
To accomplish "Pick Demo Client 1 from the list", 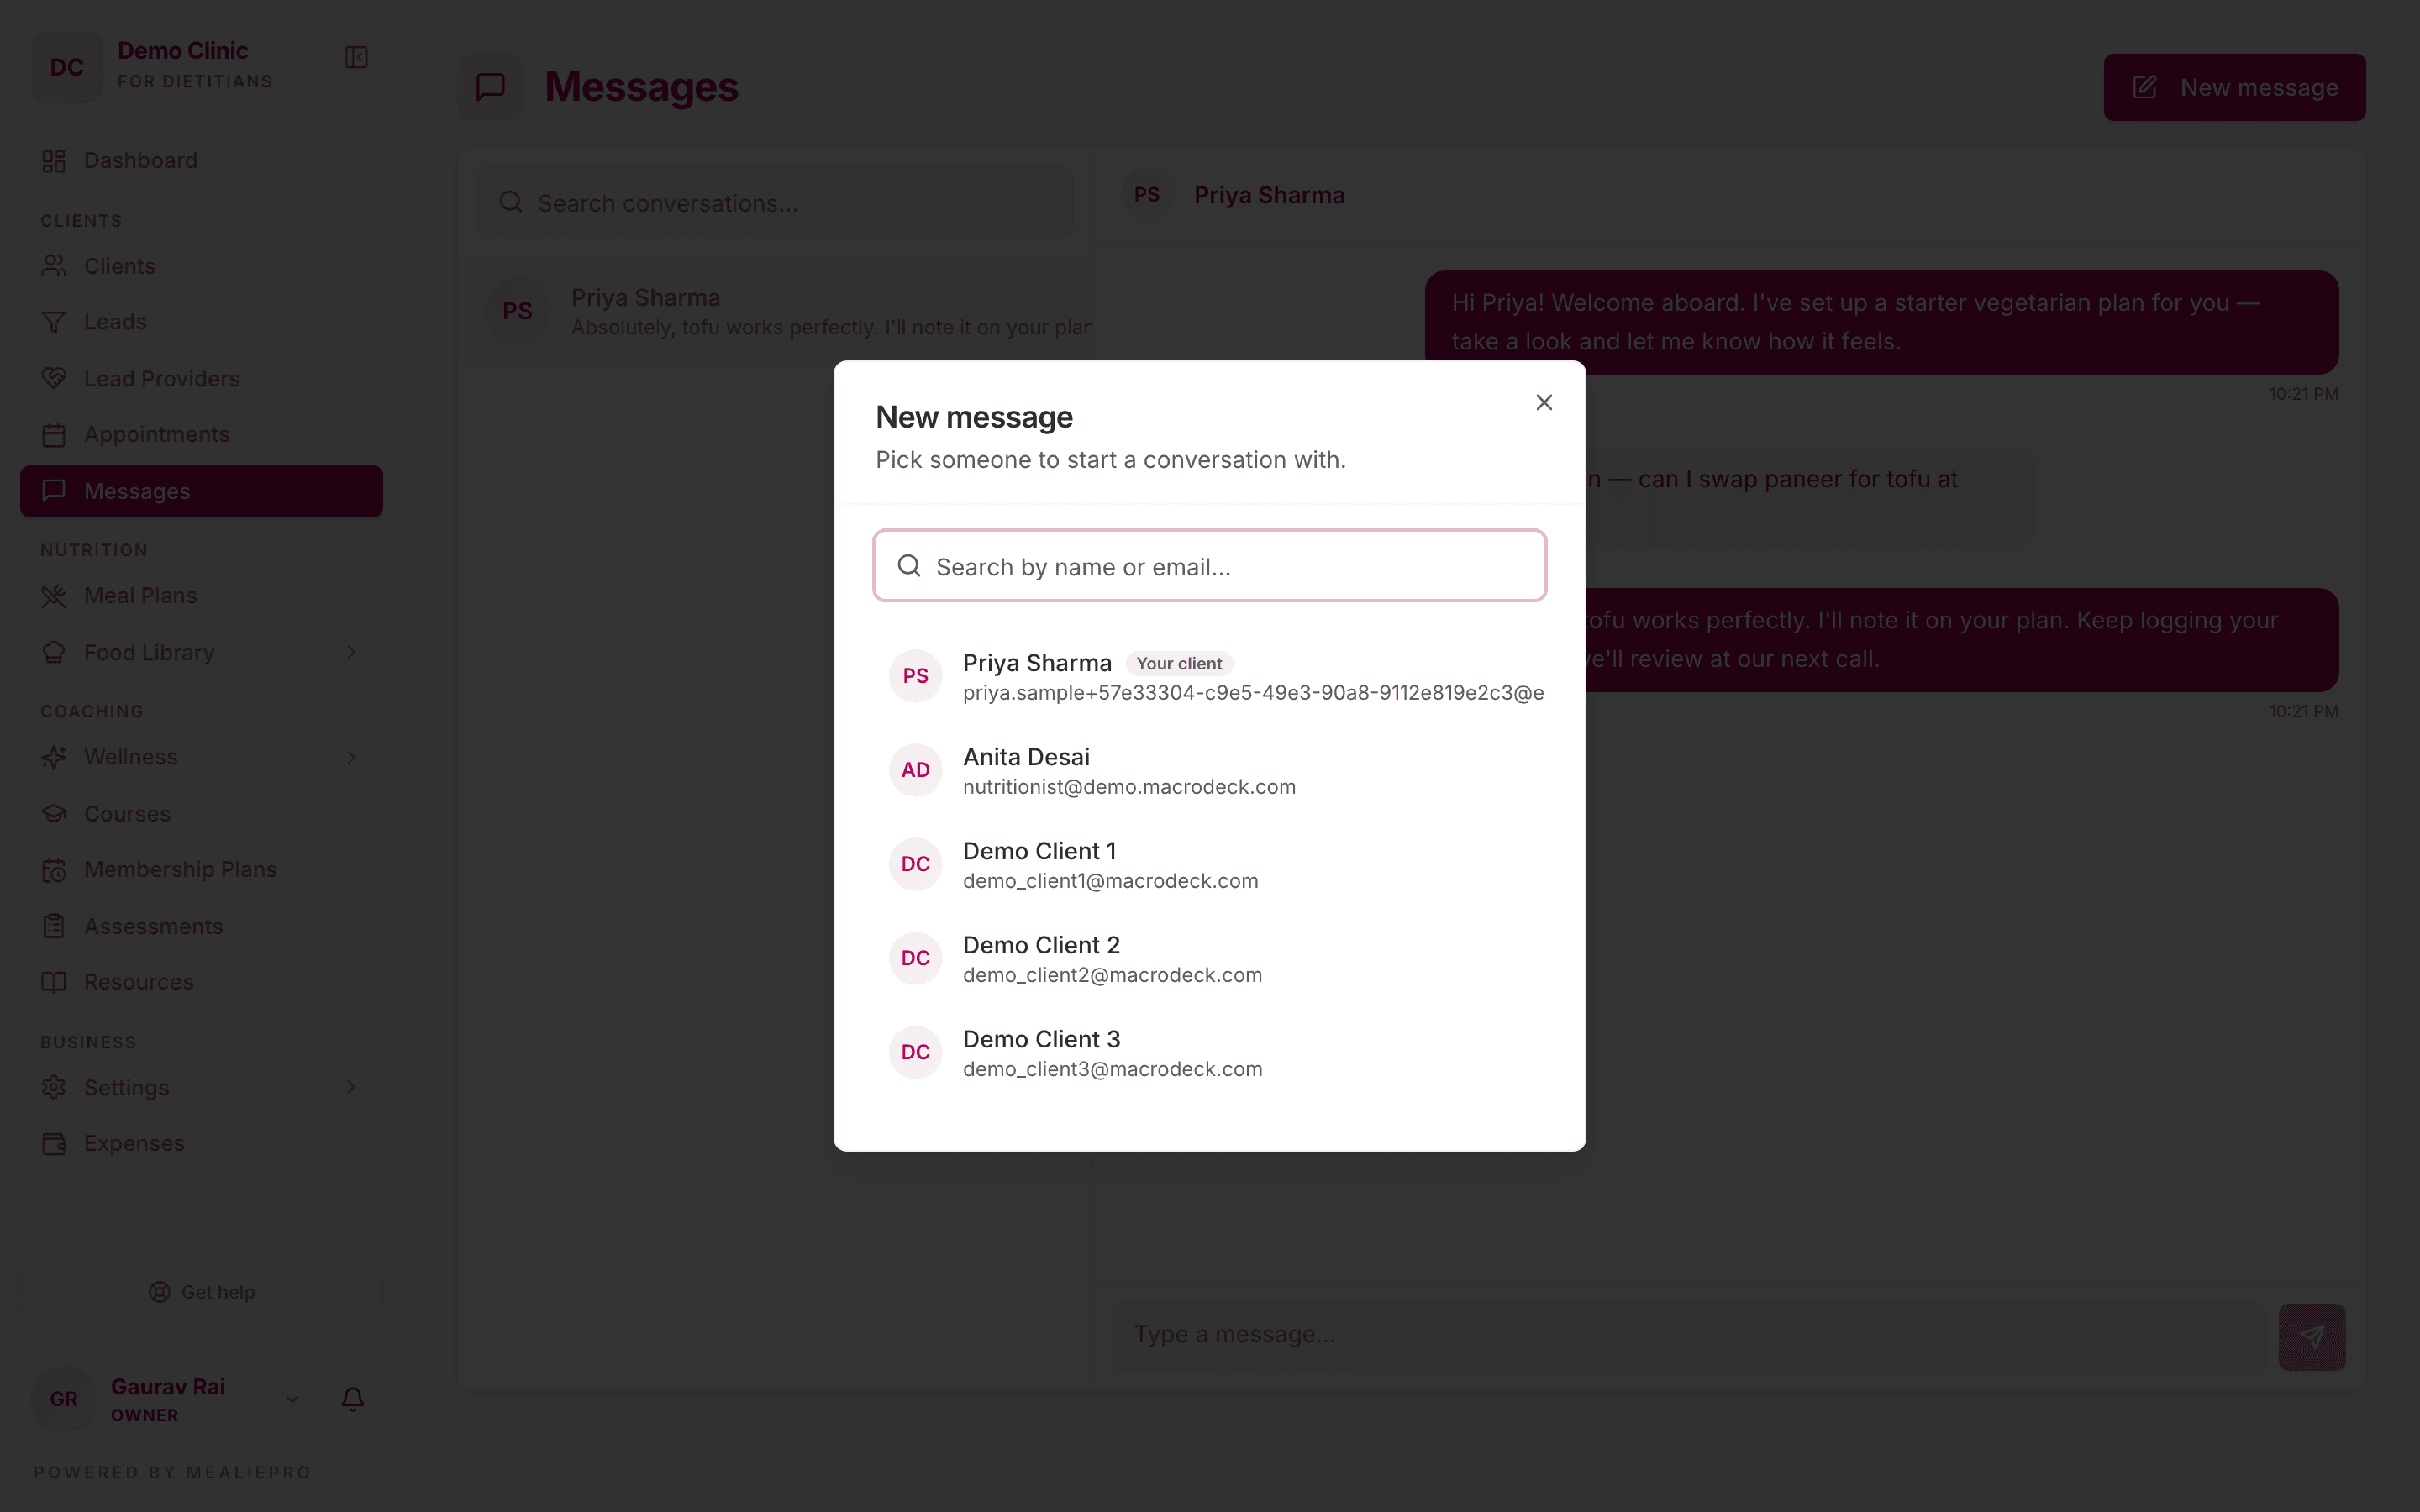I will point(1210,864).
